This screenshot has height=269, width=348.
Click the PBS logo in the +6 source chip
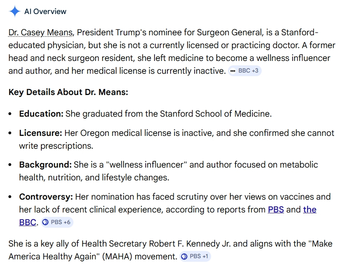(45, 222)
